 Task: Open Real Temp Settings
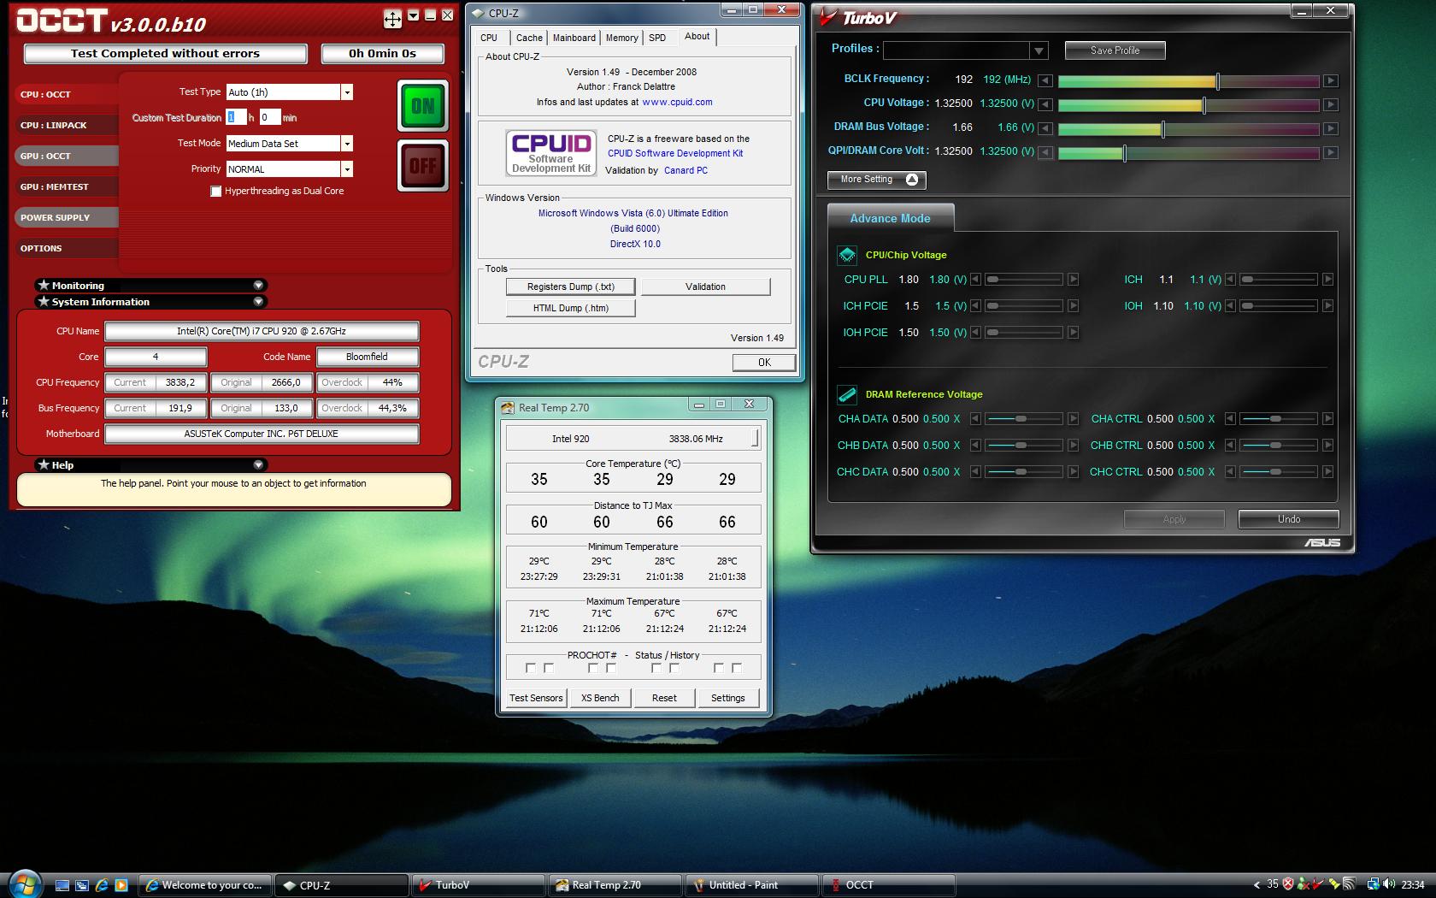pos(727,698)
